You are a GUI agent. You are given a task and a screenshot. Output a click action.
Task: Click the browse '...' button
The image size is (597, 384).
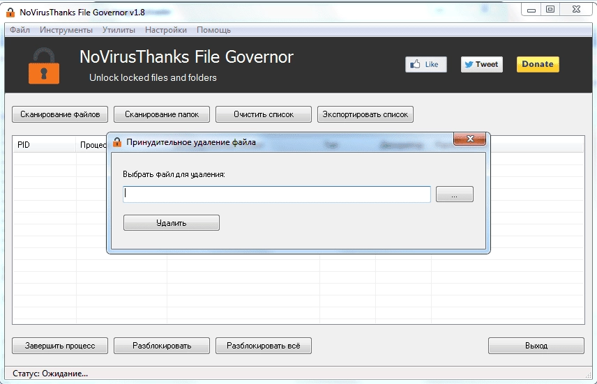455,194
